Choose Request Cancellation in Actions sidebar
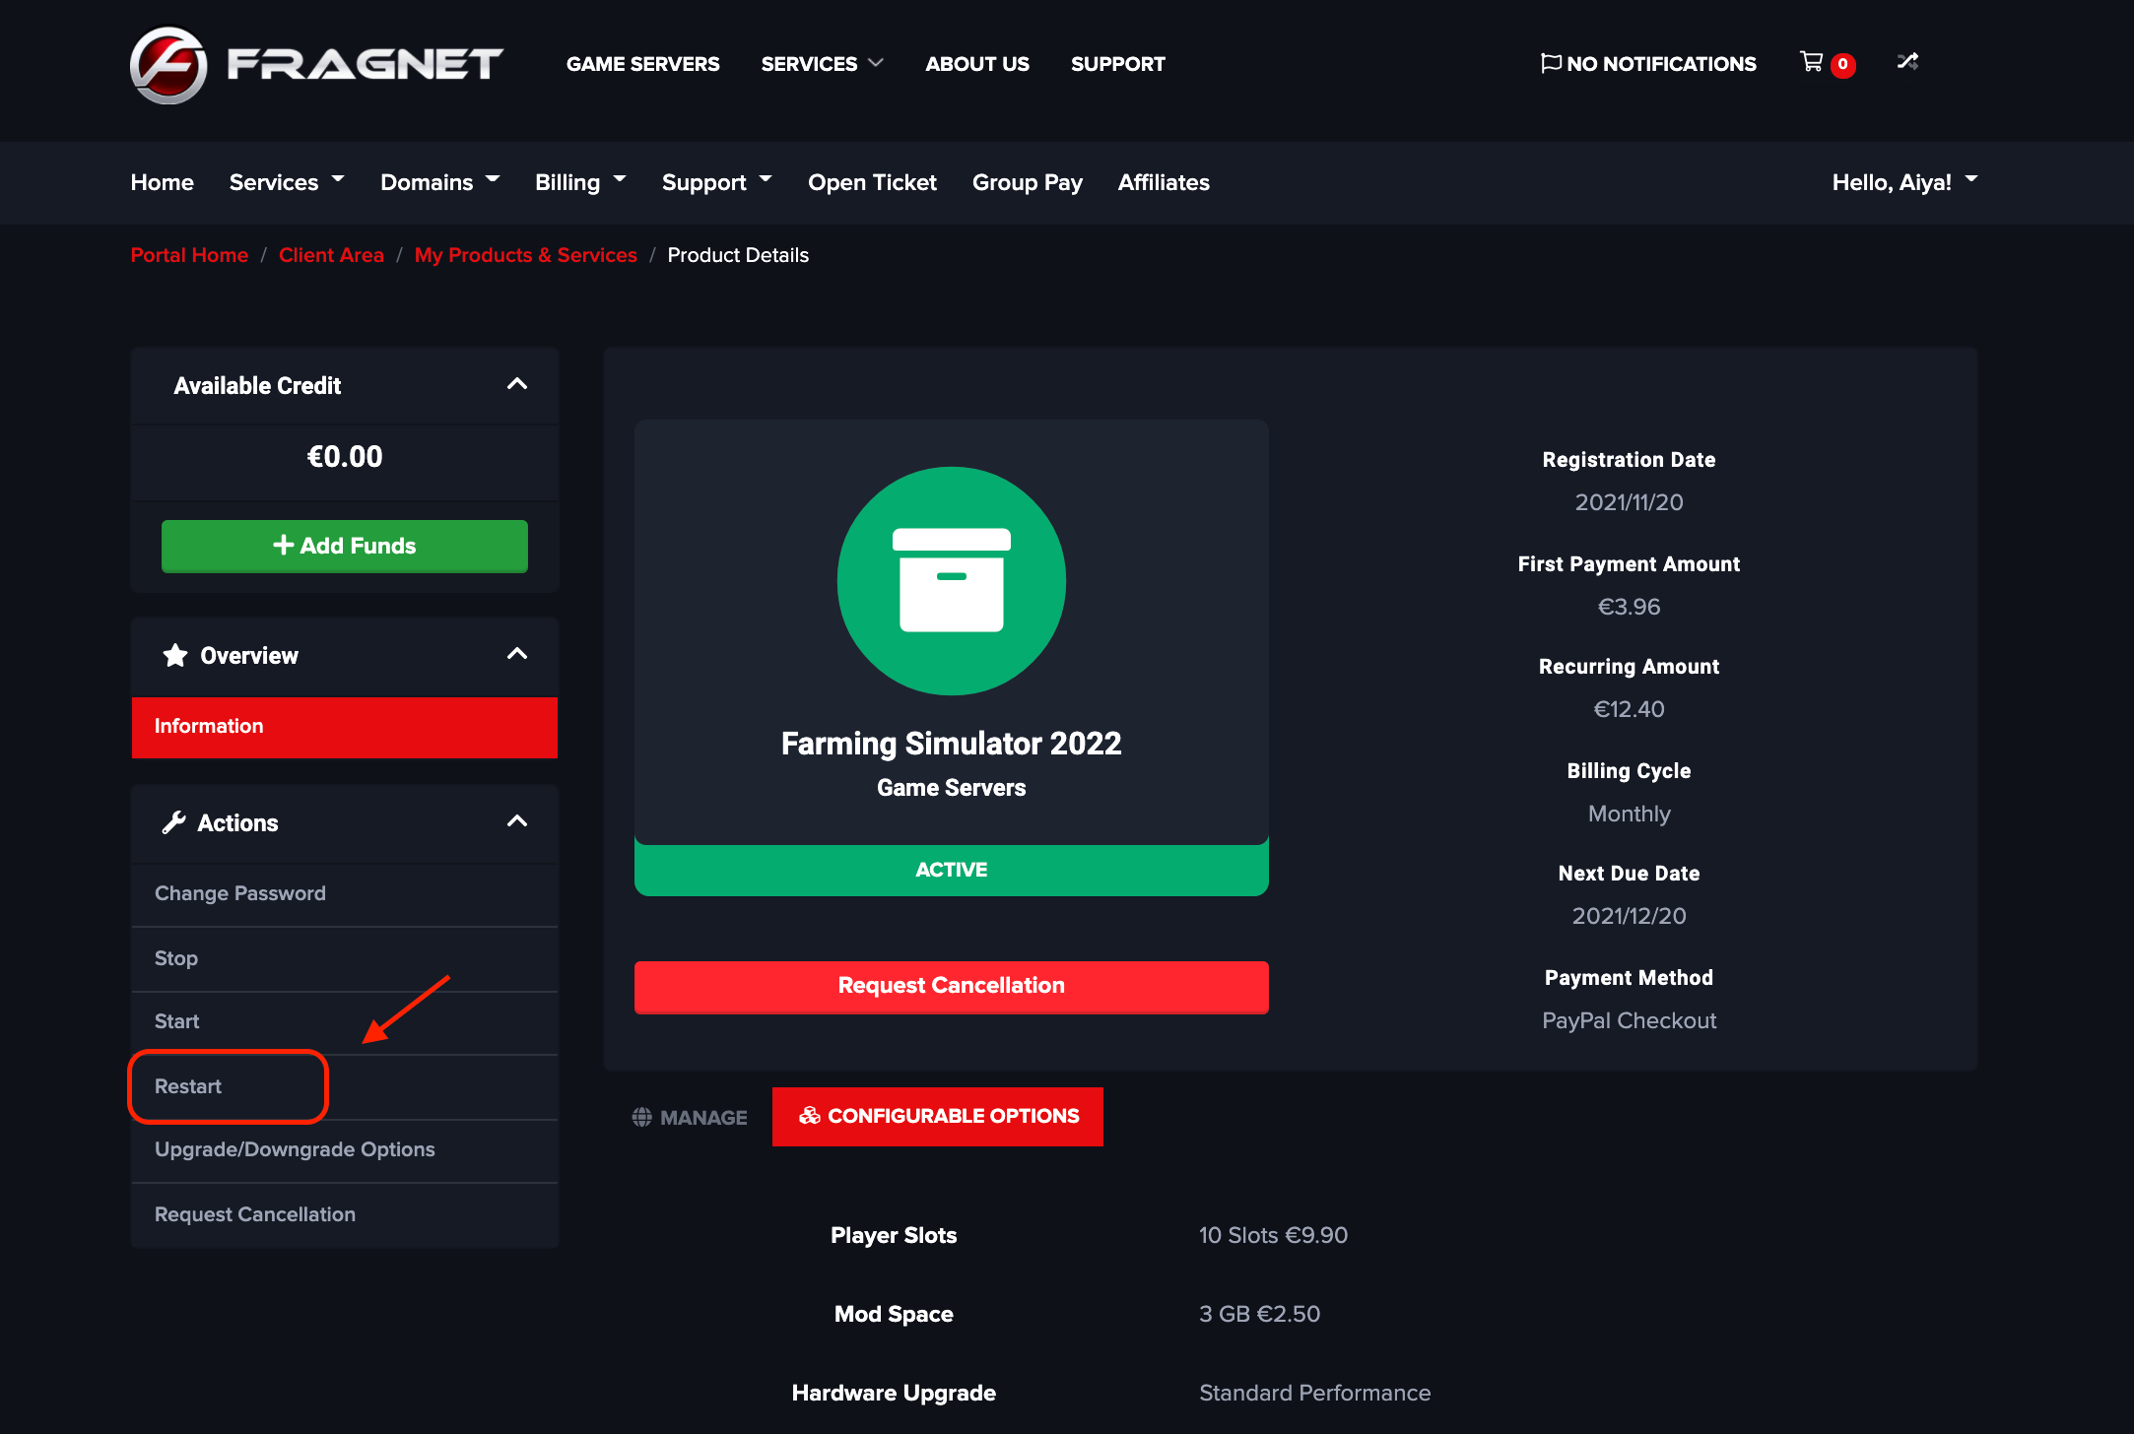This screenshot has height=1434, width=2134. pyautogui.click(x=345, y=1214)
